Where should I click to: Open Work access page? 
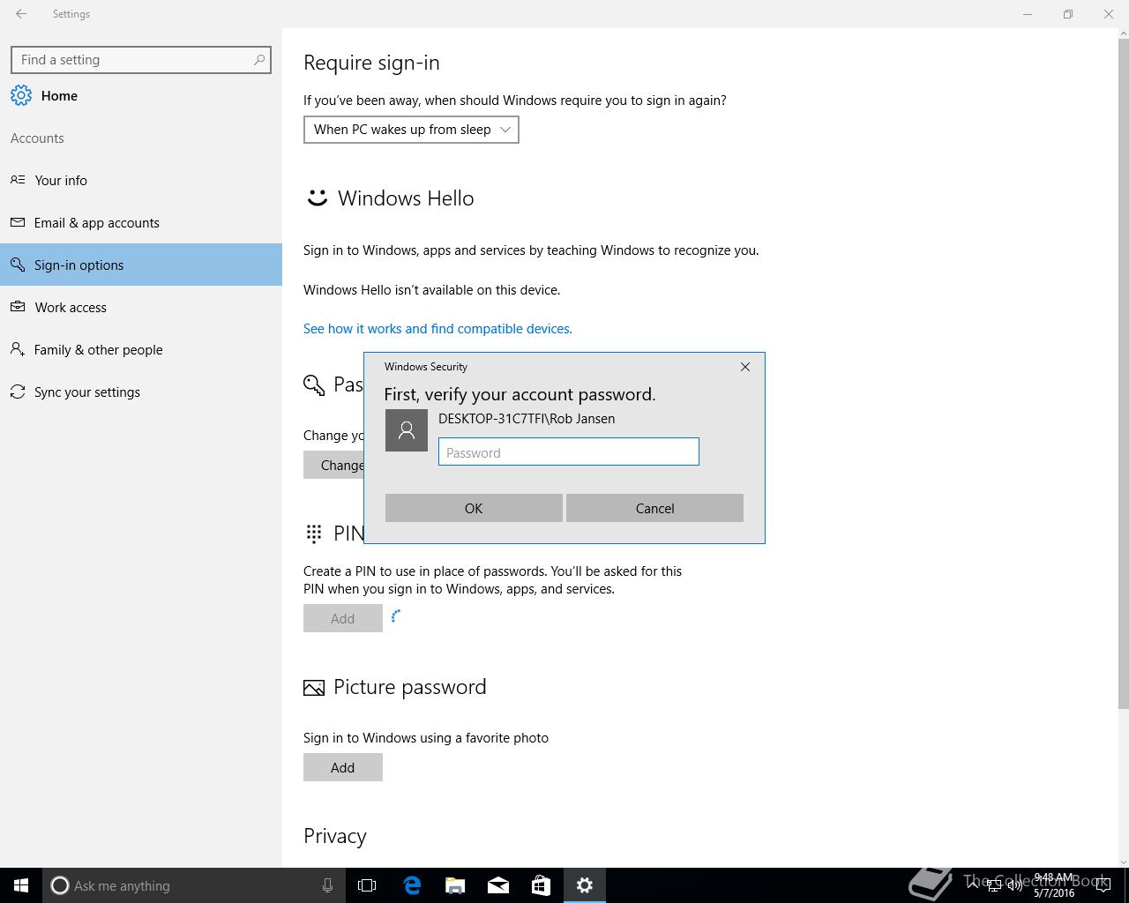pyautogui.click(x=141, y=307)
